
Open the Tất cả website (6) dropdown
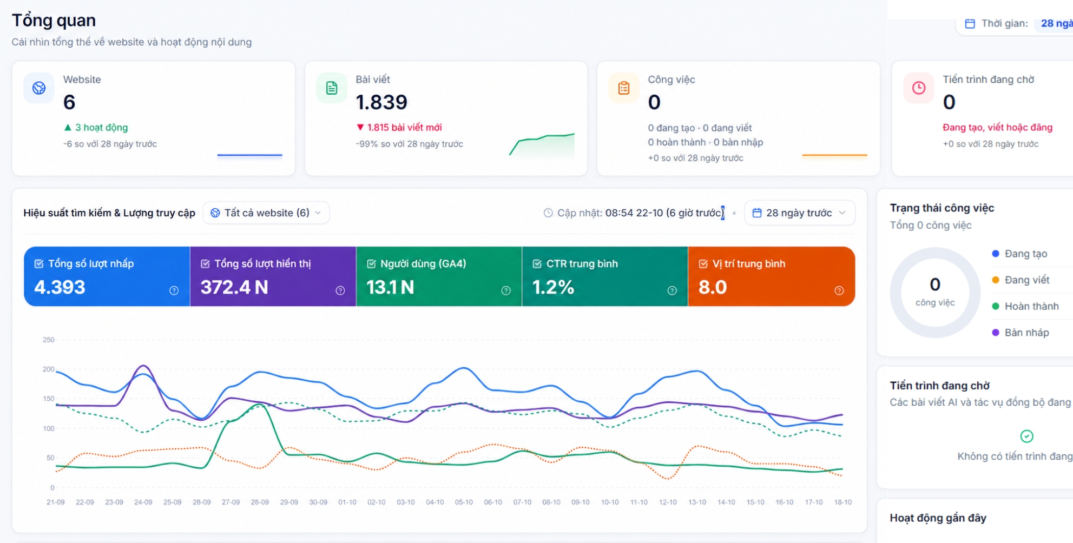(266, 213)
